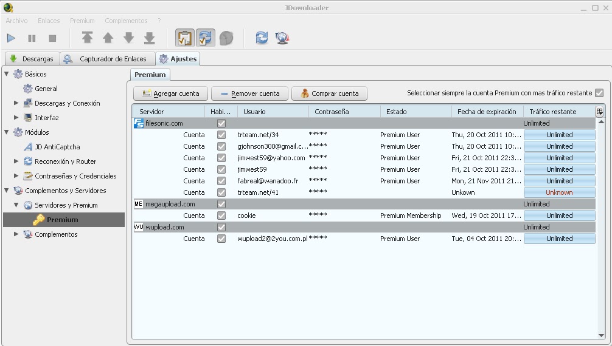Stop all downloads with the stop icon
612x346 pixels.
click(x=52, y=38)
